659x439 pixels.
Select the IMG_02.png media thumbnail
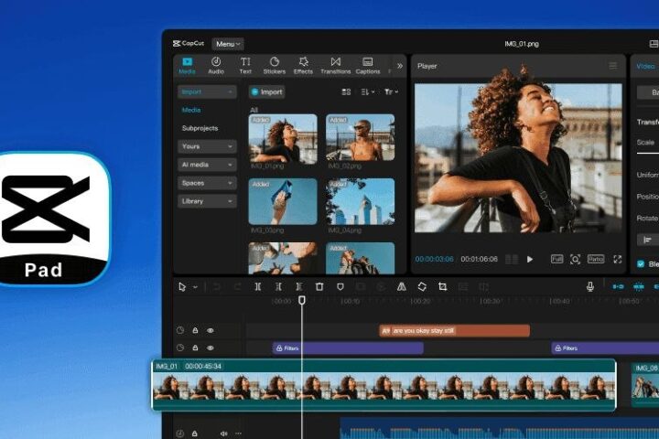pyautogui.click(x=361, y=137)
